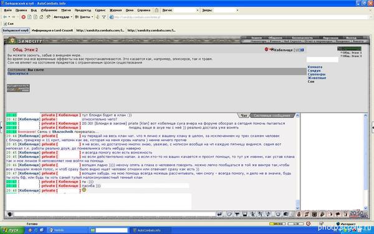Viewport: 374px width, 234px height.
Task: Open the Хвосты dropdown
Action: [x=84, y=17]
